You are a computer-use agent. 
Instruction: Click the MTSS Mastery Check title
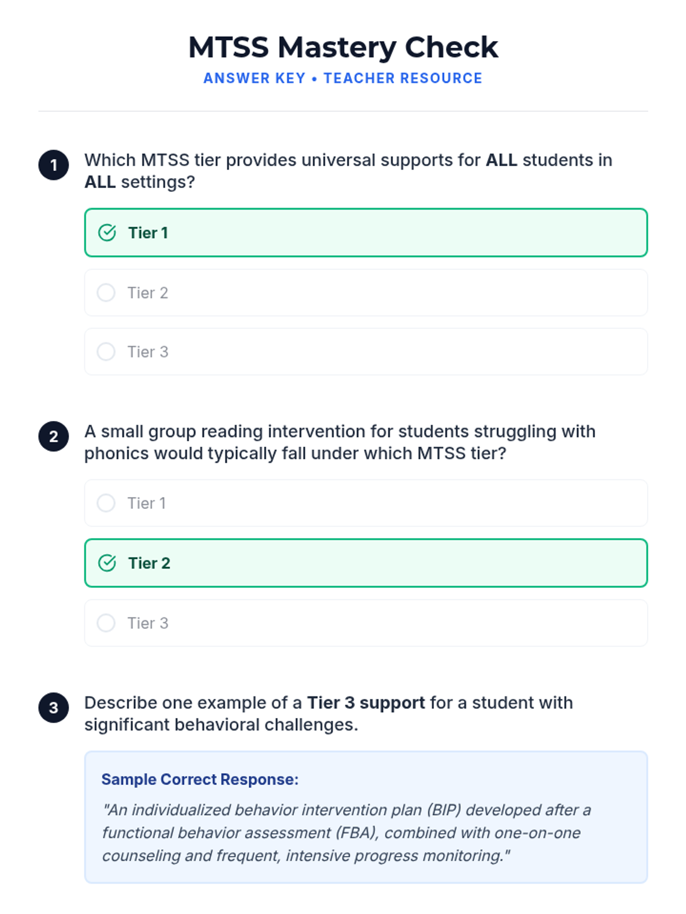[343, 47]
